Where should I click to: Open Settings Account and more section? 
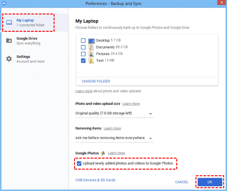click(35, 59)
